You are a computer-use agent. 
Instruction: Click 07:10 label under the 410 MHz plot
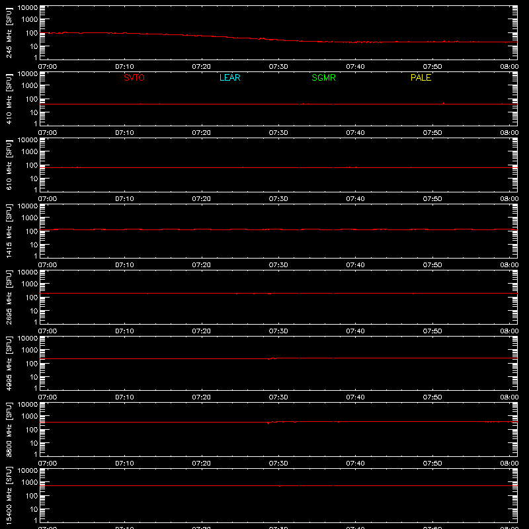(x=124, y=133)
